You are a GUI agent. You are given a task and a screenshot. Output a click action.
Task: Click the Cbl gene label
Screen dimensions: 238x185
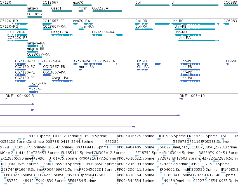point(138,3)
